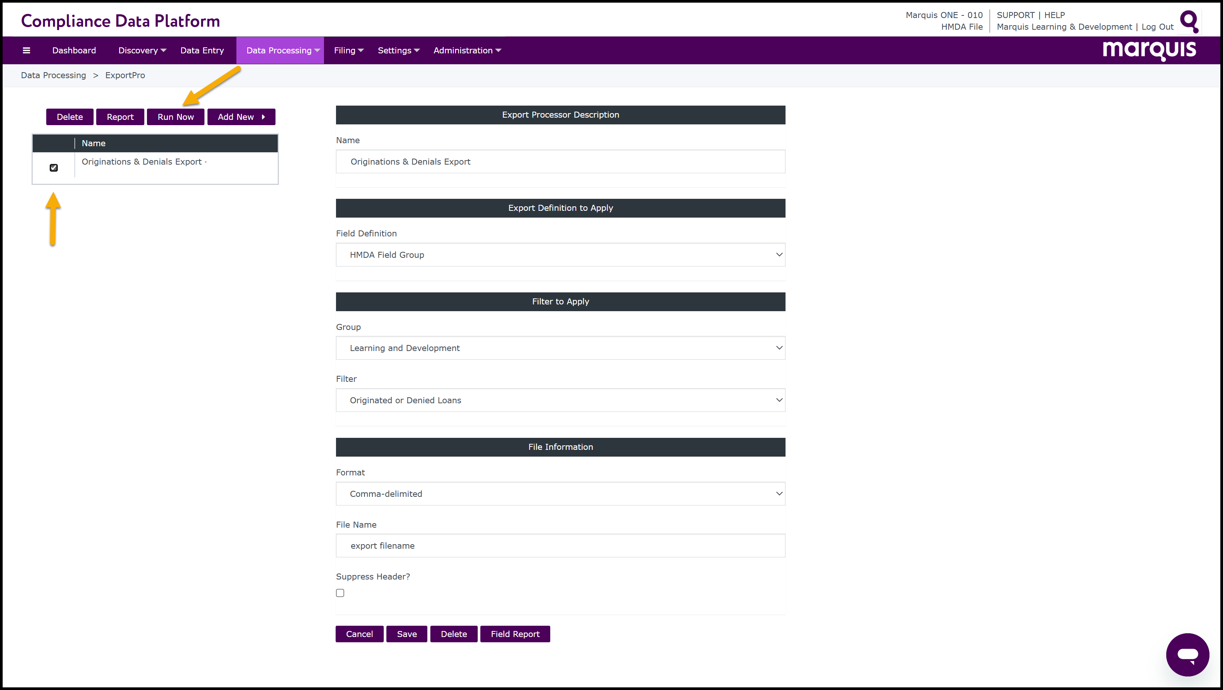The height and width of the screenshot is (690, 1223).
Task: Click the Run Now button
Action: 176,117
